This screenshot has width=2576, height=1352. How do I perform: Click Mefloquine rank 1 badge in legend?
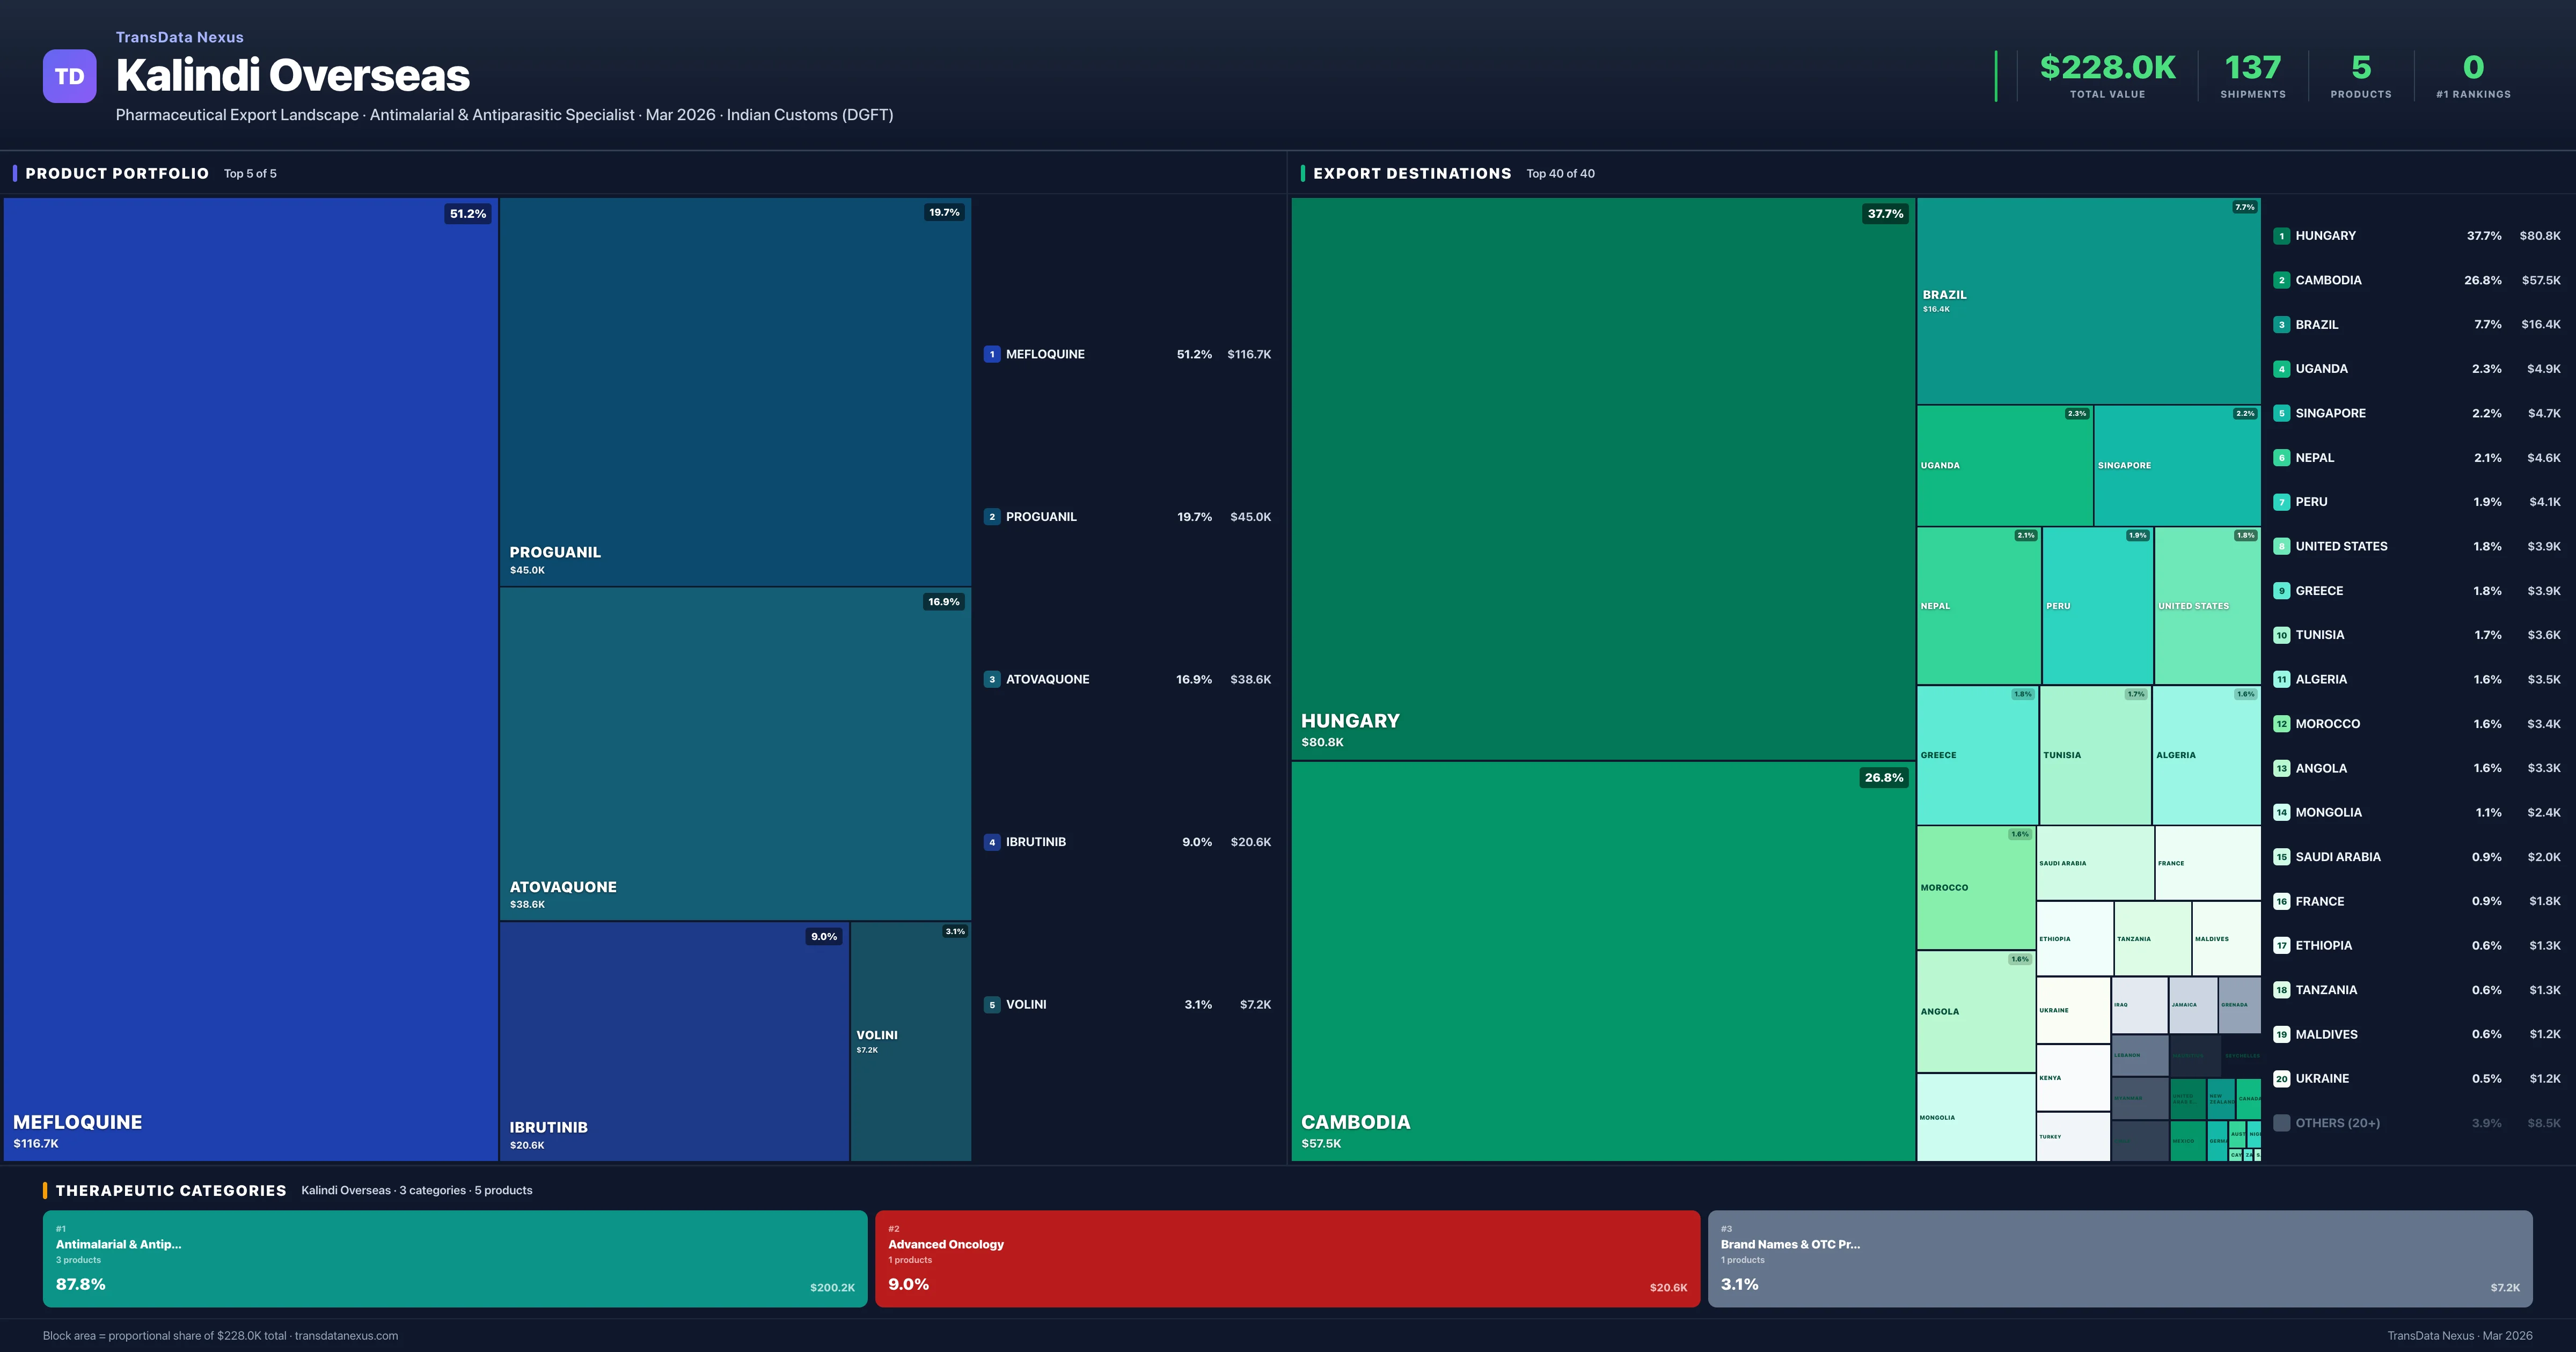991,354
